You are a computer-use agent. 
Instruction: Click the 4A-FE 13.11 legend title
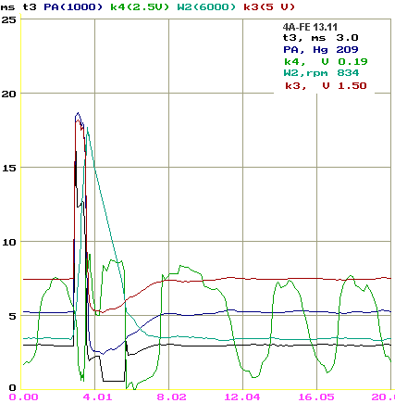pos(310,27)
